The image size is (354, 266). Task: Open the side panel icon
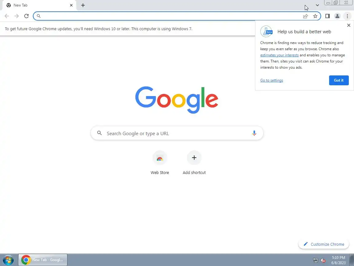coord(327,16)
